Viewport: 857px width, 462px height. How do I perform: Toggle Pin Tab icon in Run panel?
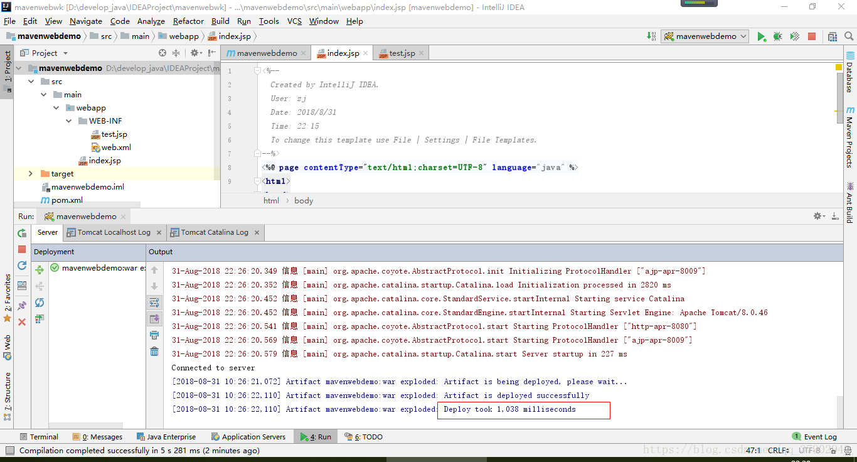22,305
